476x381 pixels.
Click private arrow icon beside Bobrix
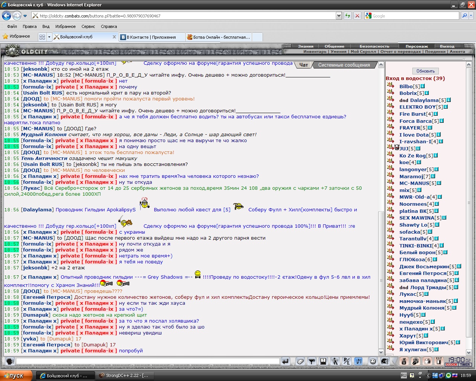[x=390, y=93]
